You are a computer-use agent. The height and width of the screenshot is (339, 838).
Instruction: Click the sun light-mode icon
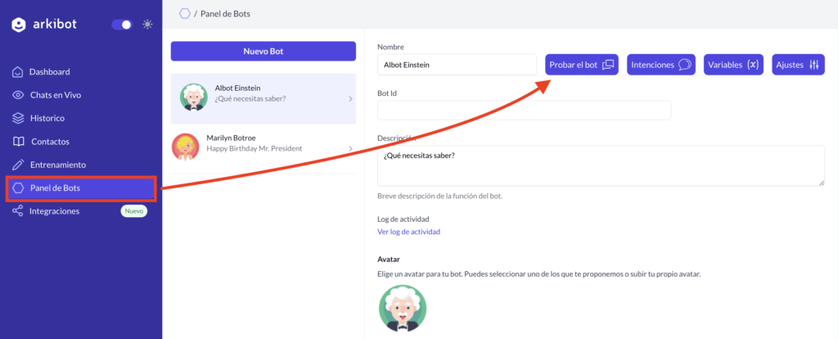click(147, 25)
